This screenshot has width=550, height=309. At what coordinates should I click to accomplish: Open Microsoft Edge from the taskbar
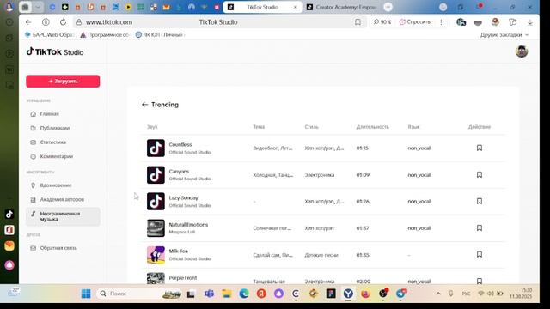click(244, 294)
